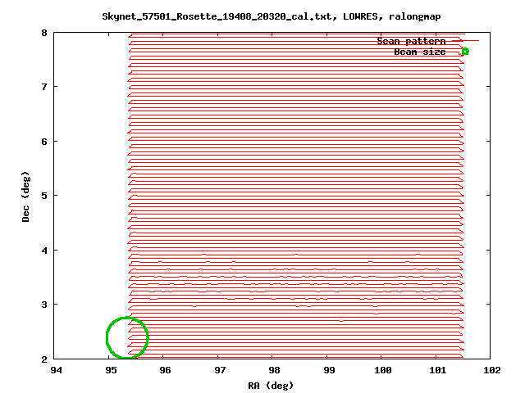The width and height of the screenshot is (525, 393).
Task: Select the 'Beam size' legend label
Action: pyautogui.click(x=419, y=52)
